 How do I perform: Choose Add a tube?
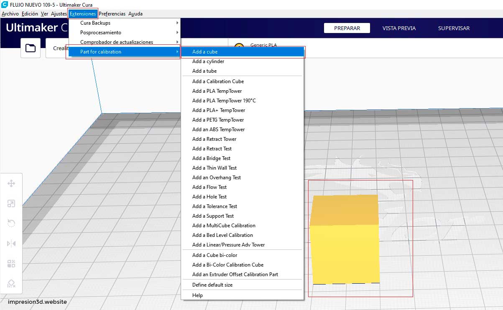coord(242,71)
